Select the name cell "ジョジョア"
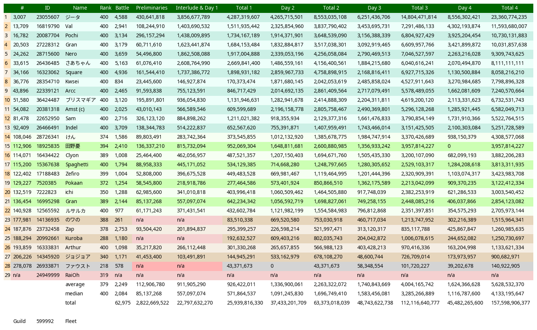 [78, 257]
